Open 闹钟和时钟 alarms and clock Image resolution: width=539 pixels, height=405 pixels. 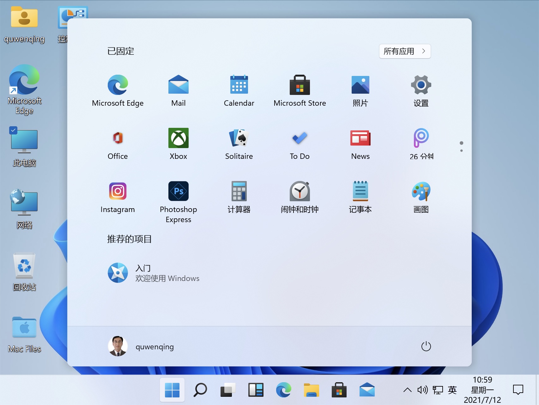click(x=300, y=197)
